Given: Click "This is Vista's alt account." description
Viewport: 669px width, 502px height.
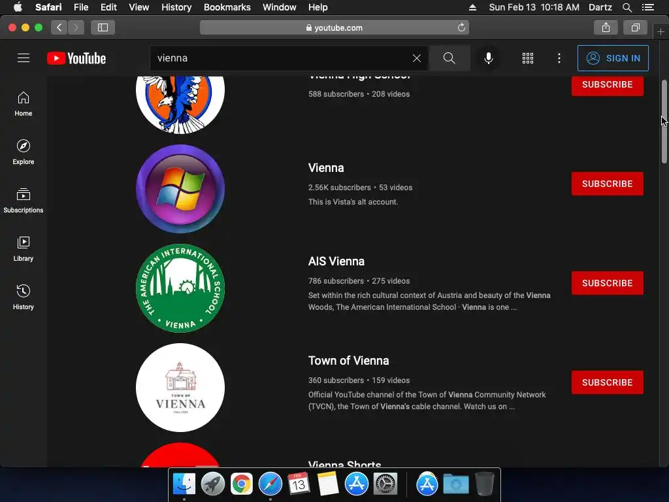Looking at the screenshot, I should 353,202.
